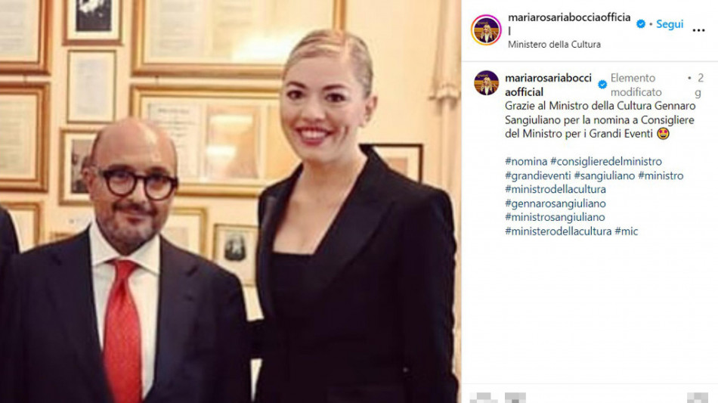This screenshot has height=403, width=718.
Task: Open the mariarosariabocciaofficial profile from the header username
Action: pyautogui.click(x=569, y=23)
